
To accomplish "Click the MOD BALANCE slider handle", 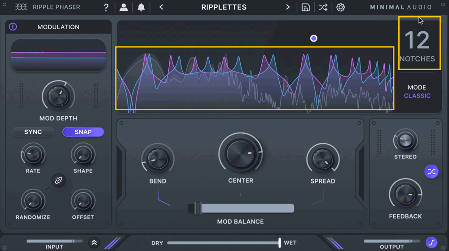I will [x=198, y=208].
